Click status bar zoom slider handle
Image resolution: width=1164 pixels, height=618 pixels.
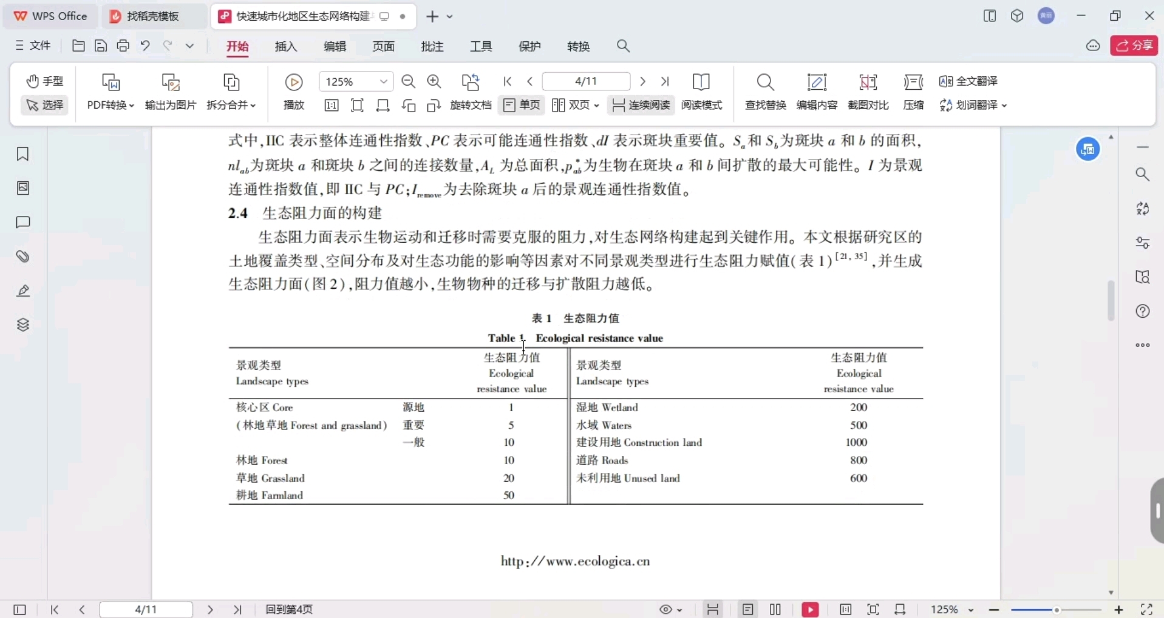(1057, 610)
